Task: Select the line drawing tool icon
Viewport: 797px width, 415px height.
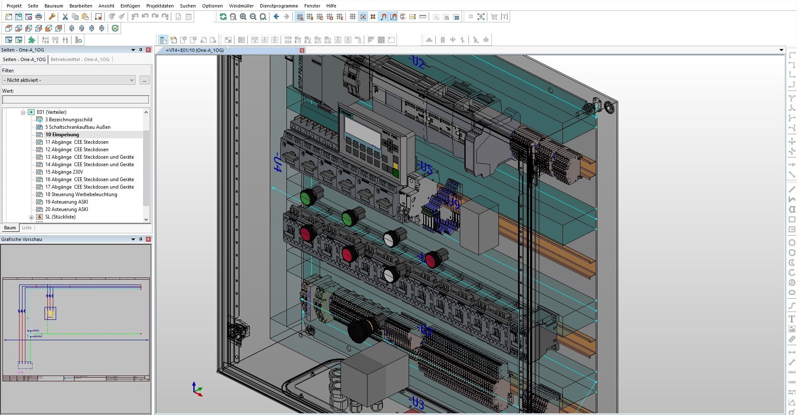Action: [x=792, y=189]
